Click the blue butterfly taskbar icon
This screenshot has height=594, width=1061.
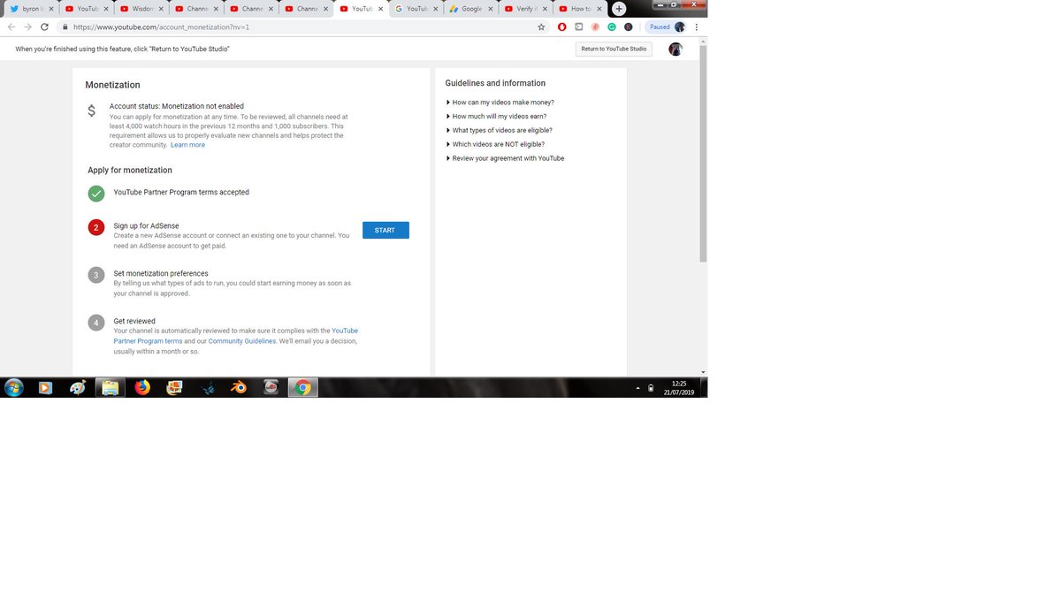(x=207, y=387)
